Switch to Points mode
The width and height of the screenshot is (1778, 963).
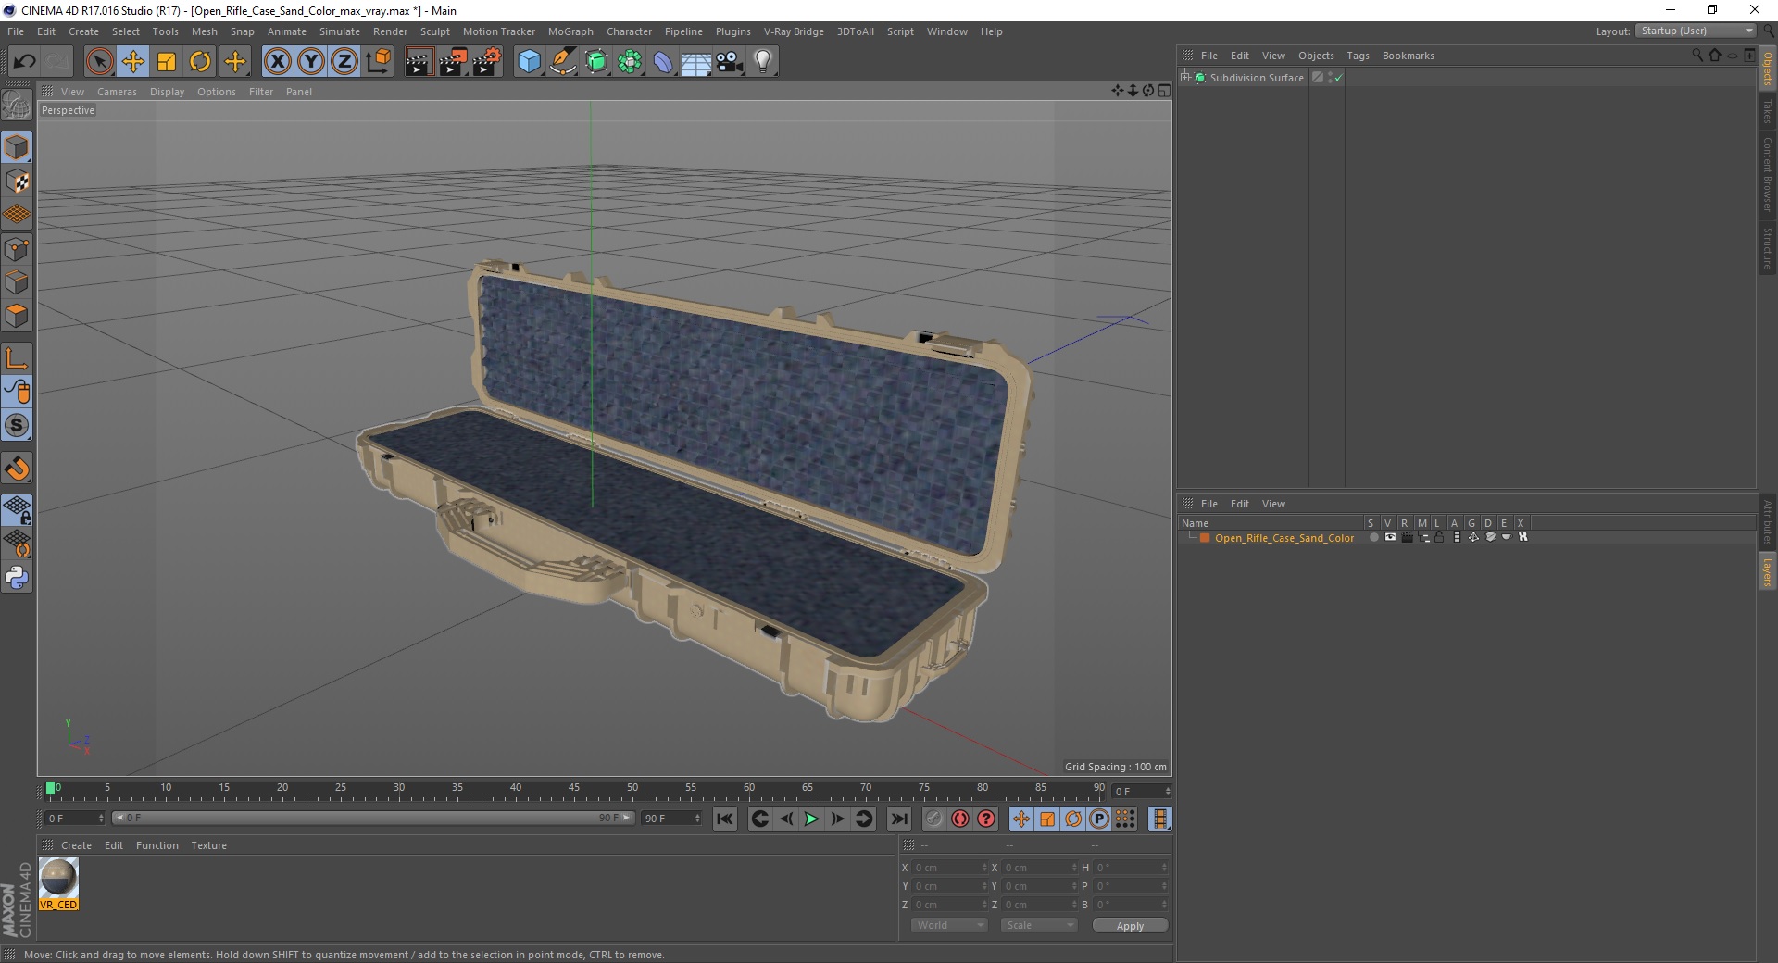[x=17, y=249]
